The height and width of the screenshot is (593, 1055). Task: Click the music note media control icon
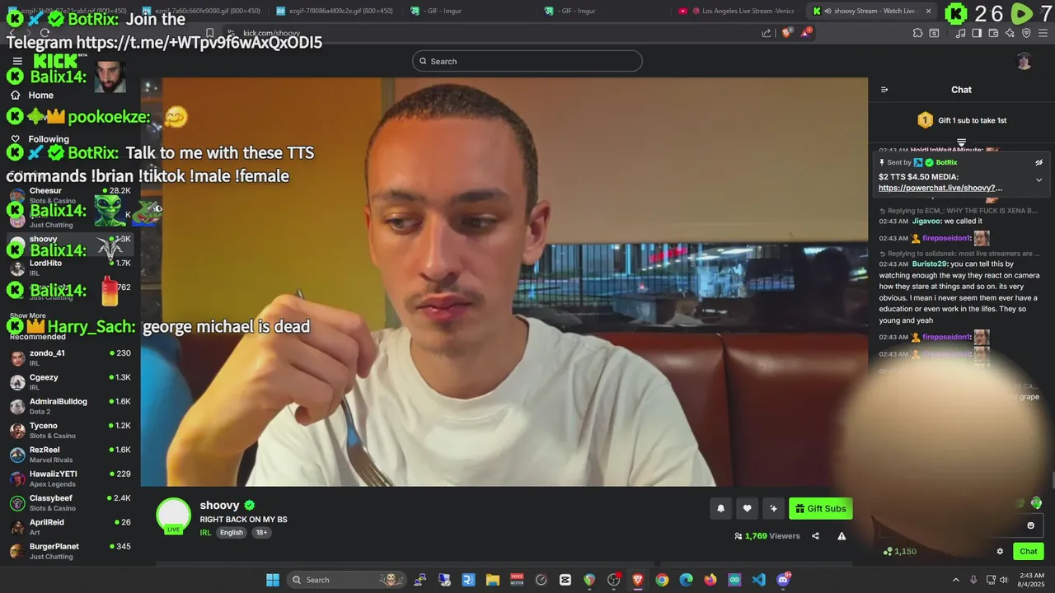coord(960,33)
